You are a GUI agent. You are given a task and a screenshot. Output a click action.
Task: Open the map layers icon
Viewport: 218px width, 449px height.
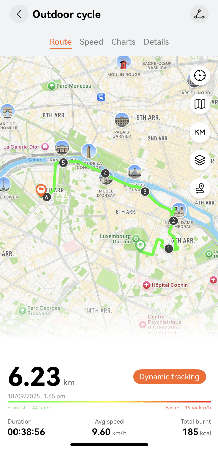coord(200,160)
